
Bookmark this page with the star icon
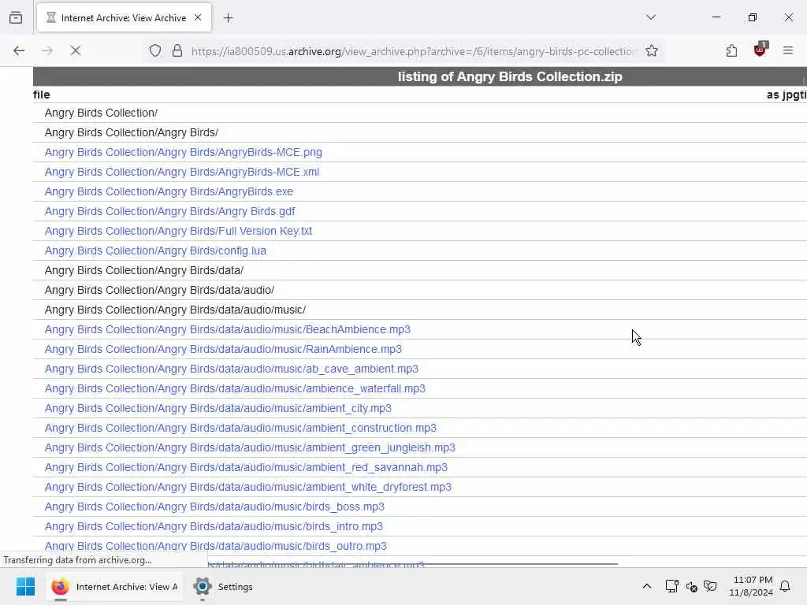click(652, 50)
